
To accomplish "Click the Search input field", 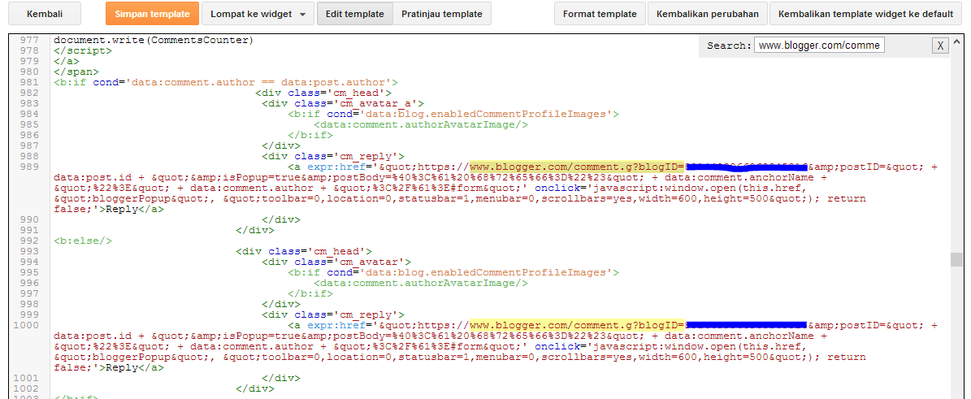I will pos(820,46).
